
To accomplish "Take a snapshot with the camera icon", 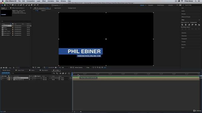I will (56, 67).
